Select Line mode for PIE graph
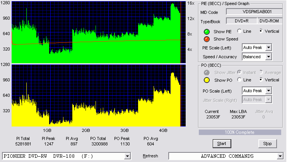 239,31
